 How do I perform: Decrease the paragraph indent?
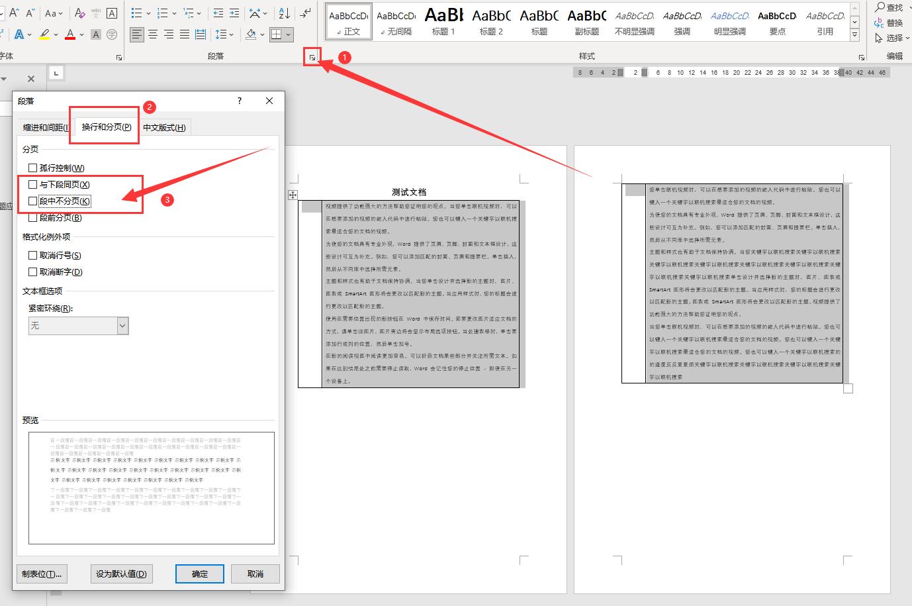pos(218,13)
